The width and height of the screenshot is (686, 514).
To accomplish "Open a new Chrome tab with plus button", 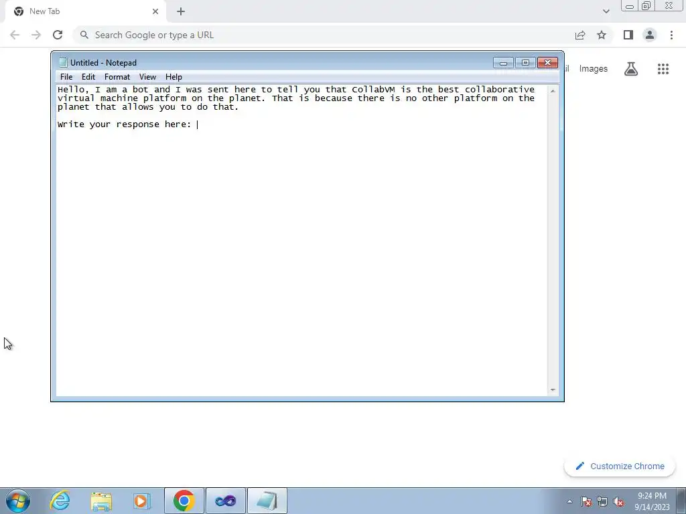I will (x=181, y=11).
